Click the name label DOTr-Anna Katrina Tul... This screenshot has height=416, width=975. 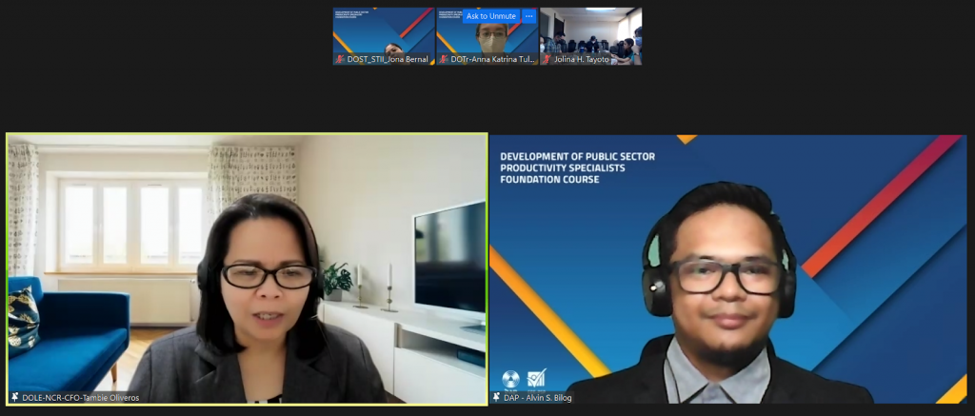(493, 60)
